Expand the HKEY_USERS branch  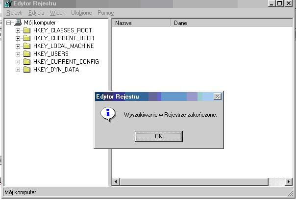pos(18,54)
